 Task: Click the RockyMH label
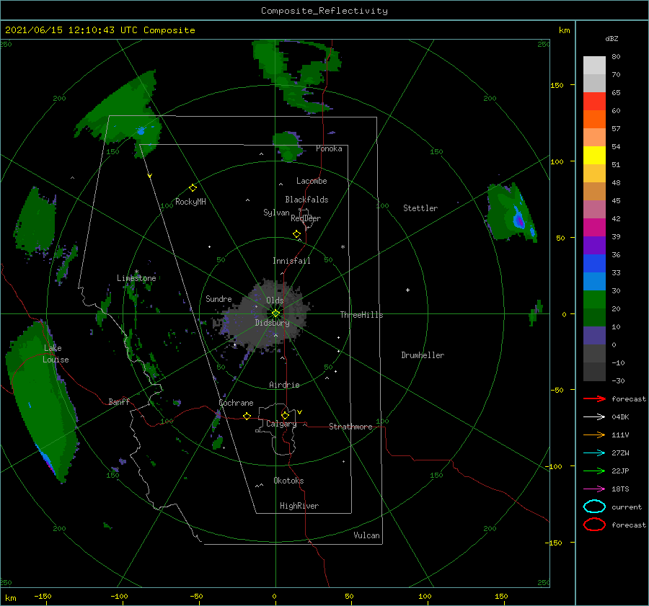190,202
